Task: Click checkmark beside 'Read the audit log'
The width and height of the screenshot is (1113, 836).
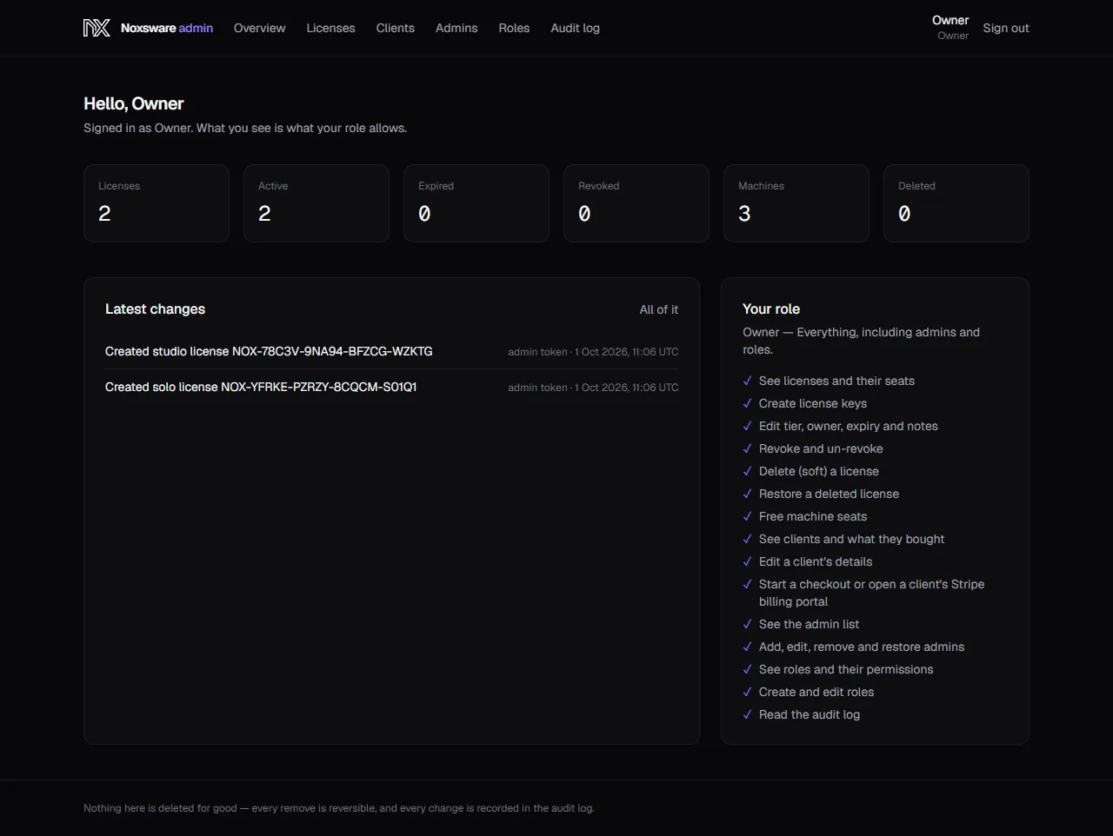Action: (x=747, y=714)
